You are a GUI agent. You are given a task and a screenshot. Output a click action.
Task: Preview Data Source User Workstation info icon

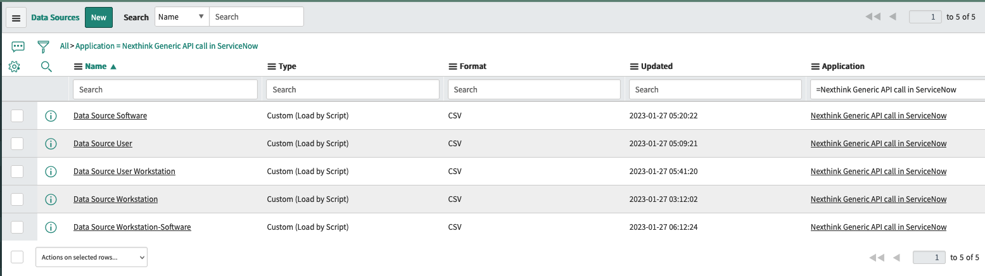coord(51,172)
